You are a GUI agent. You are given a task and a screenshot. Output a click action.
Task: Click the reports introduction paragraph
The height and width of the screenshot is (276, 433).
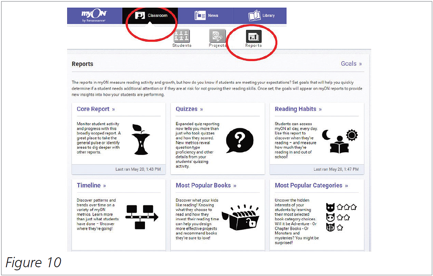point(217,89)
